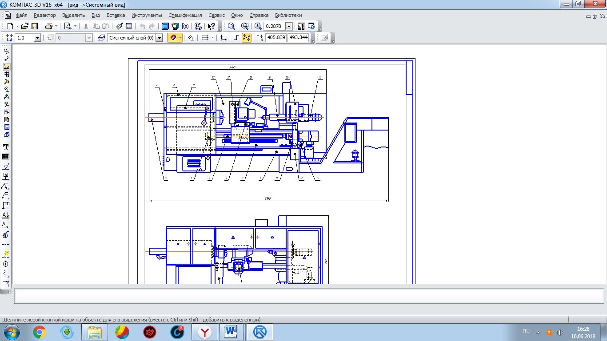Open the Variables f(x) panel

[x=185, y=26]
